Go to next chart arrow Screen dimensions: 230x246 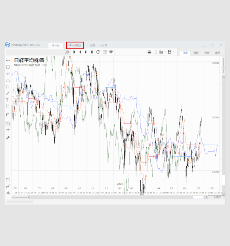(86, 52)
